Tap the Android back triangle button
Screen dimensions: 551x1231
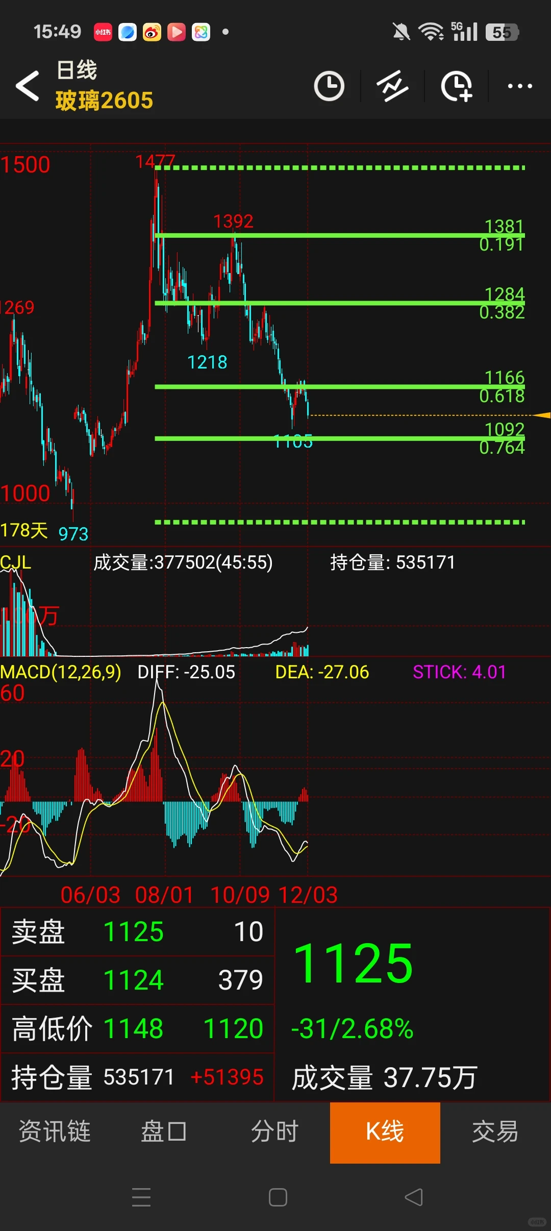tap(414, 1197)
